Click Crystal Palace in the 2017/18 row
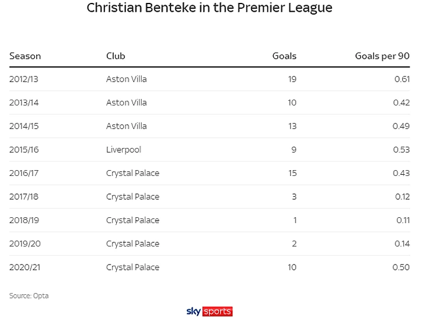 coord(132,197)
